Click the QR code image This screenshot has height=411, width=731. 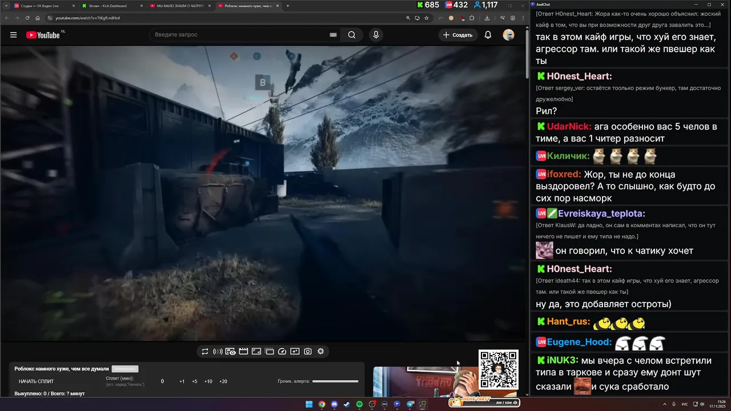coord(499,369)
